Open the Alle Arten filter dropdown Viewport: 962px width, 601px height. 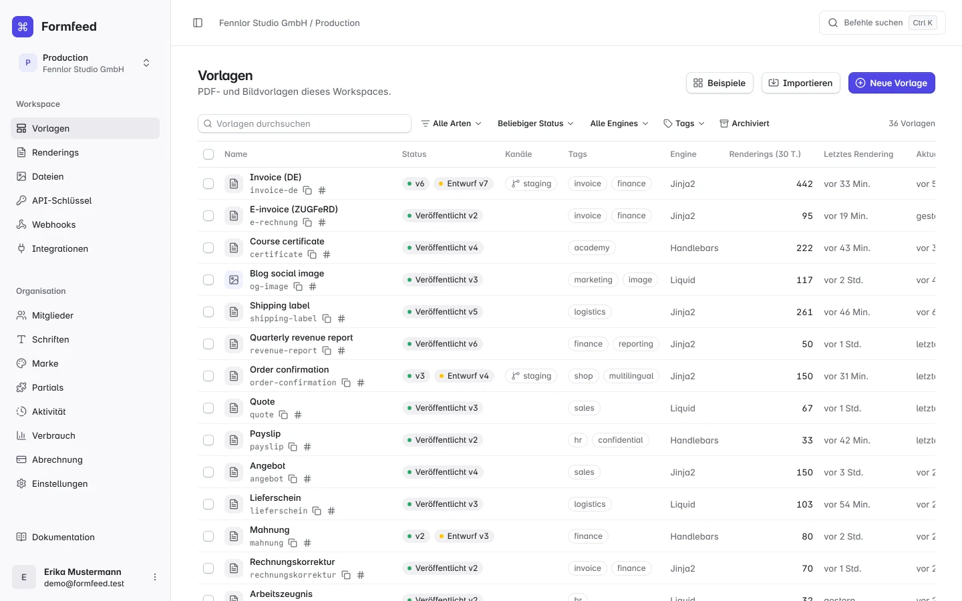(451, 124)
